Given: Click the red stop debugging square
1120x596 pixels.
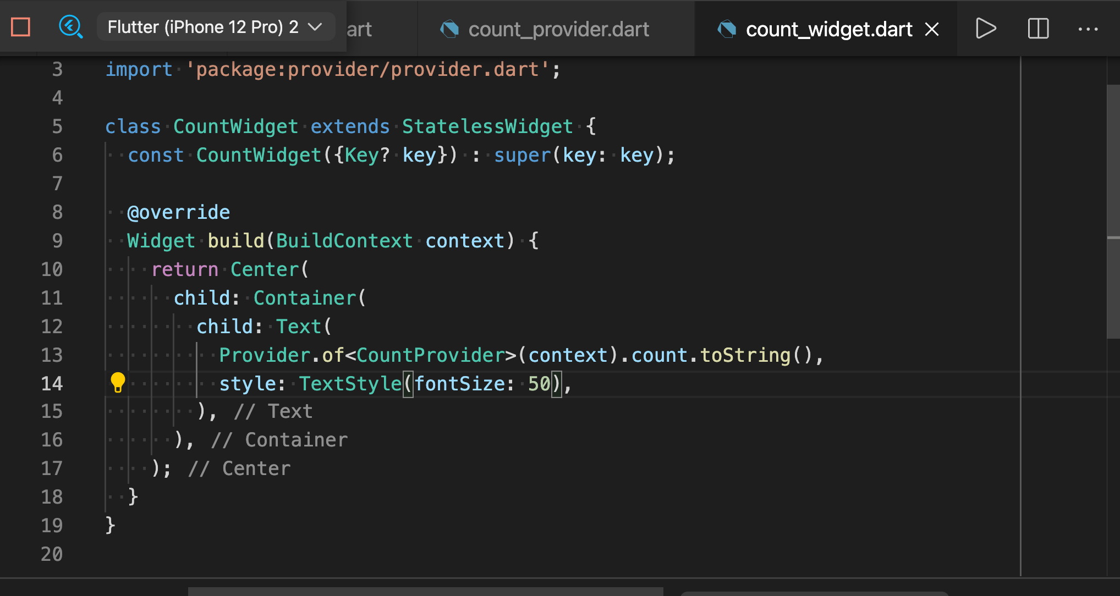Looking at the screenshot, I should [x=21, y=27].
